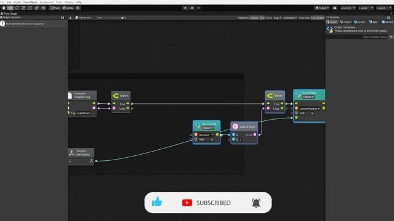Open the custom editor tools icon
The height and width of the screenshot is (221, 394).
44,8
